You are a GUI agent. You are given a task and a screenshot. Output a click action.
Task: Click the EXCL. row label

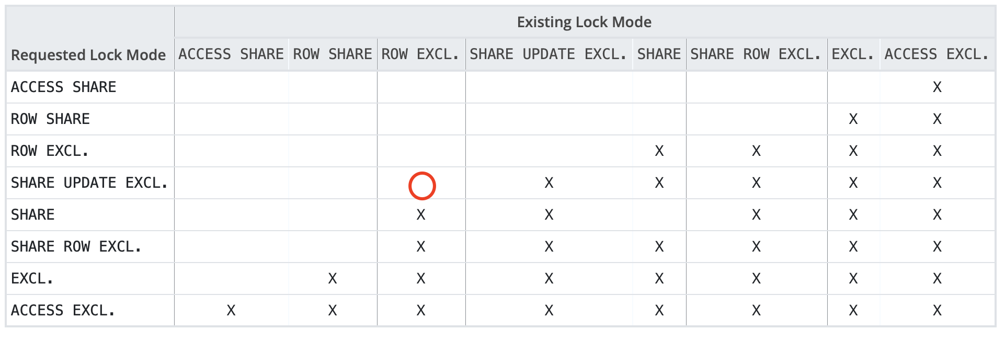click(32, 279)
